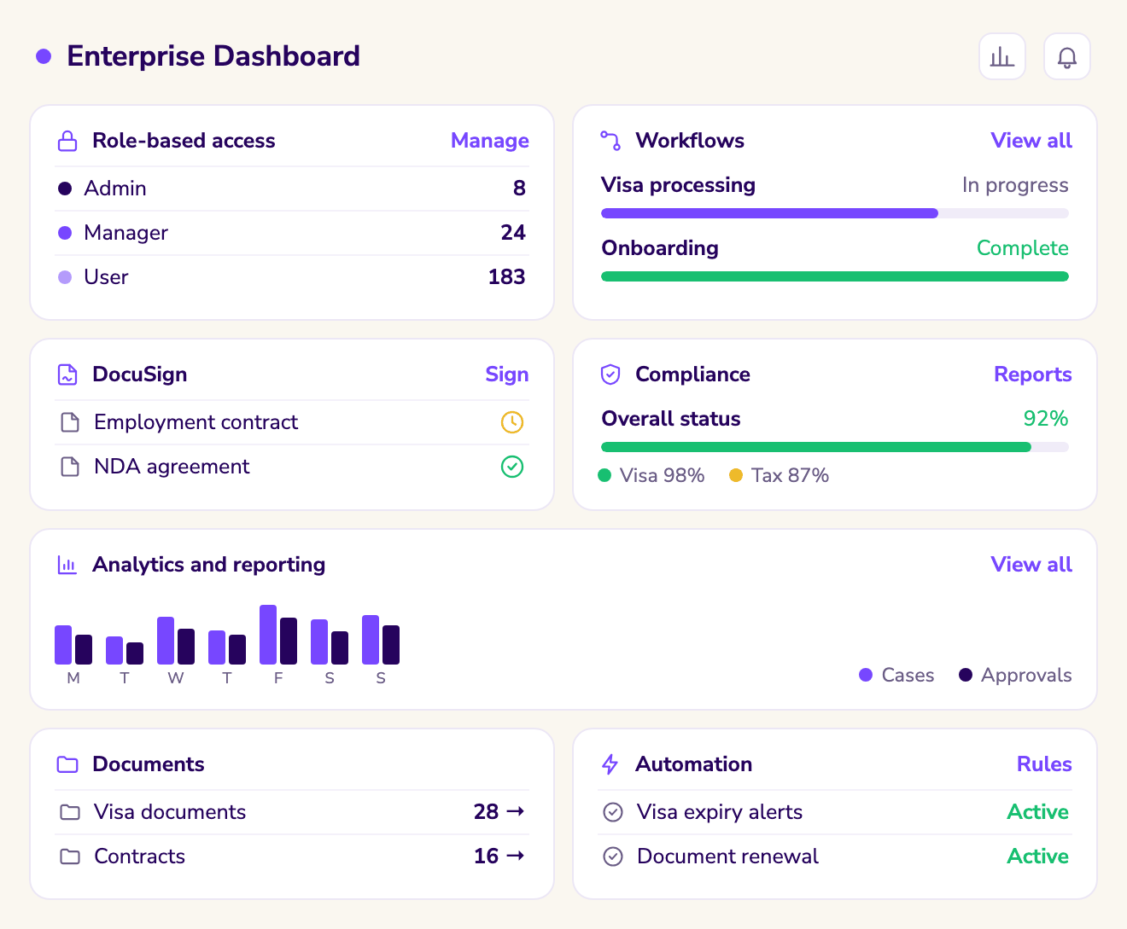This screenshot has width=1127, height=929.
Task: Click the Visa processing progress bar
Action: 835,213
